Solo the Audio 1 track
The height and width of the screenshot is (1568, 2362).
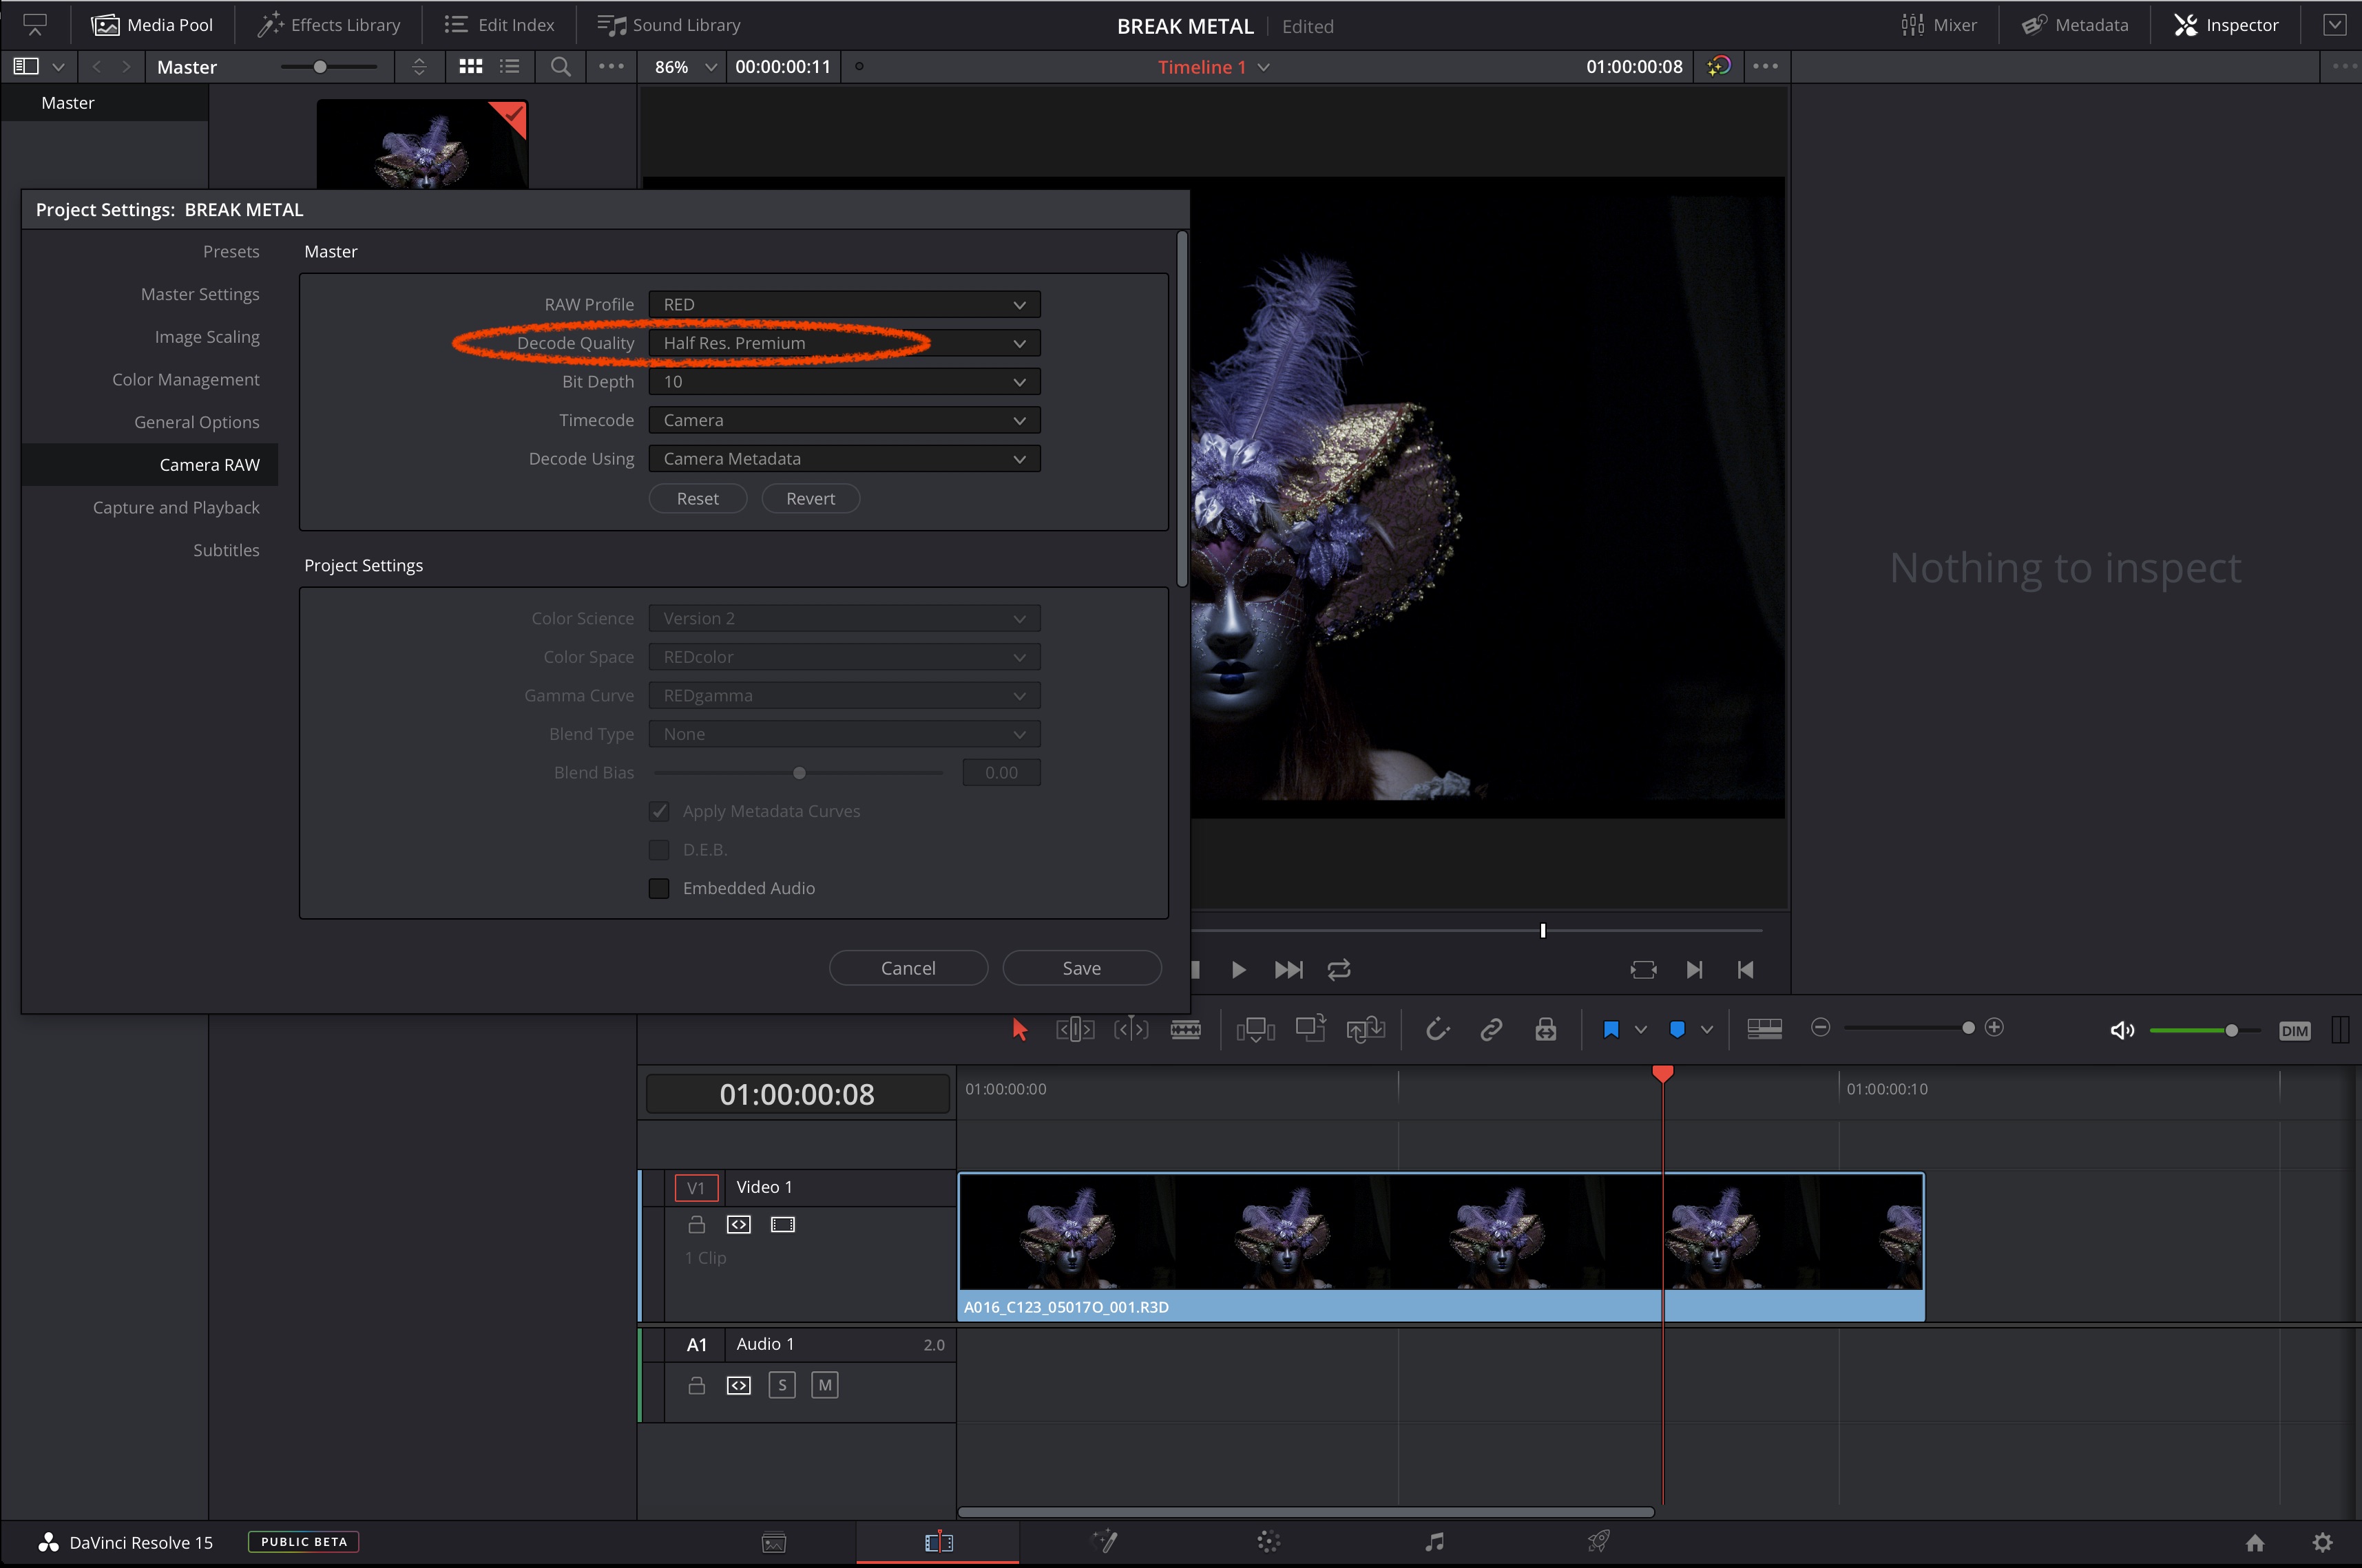(x=782, y=1385)
